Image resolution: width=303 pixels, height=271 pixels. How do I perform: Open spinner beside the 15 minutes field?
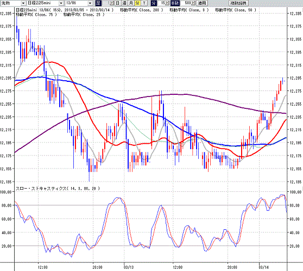pyautogui.click(x=167, y=3)
